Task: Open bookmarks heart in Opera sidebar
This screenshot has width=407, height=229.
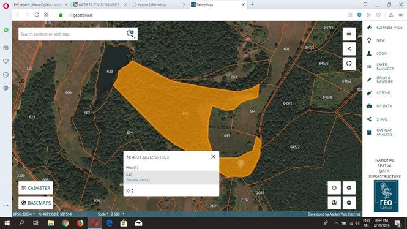Action: 6,61
